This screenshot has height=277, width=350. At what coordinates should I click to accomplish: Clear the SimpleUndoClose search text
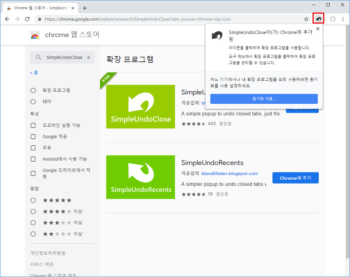tap(89, 57)
